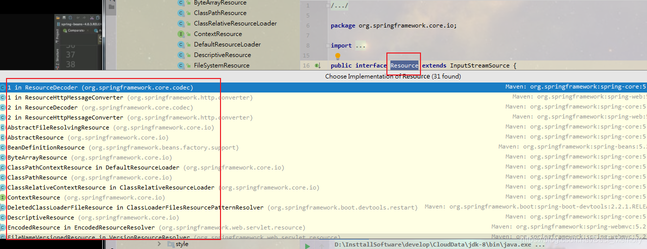This screenshot has width=647, height=249.
Task: Expand the folded '/.../' comment block
Action: (x=339, y=5)
